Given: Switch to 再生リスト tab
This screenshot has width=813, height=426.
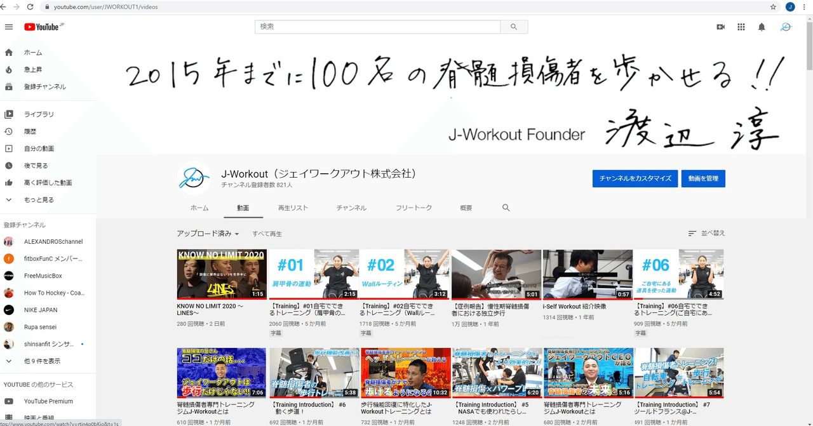Looking at the screenshot, I should click(x=293, y=208).
